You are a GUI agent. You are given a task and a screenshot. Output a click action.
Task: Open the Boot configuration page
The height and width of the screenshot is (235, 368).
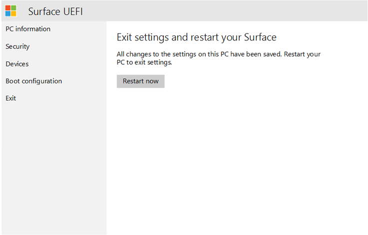tap(33, 81)
